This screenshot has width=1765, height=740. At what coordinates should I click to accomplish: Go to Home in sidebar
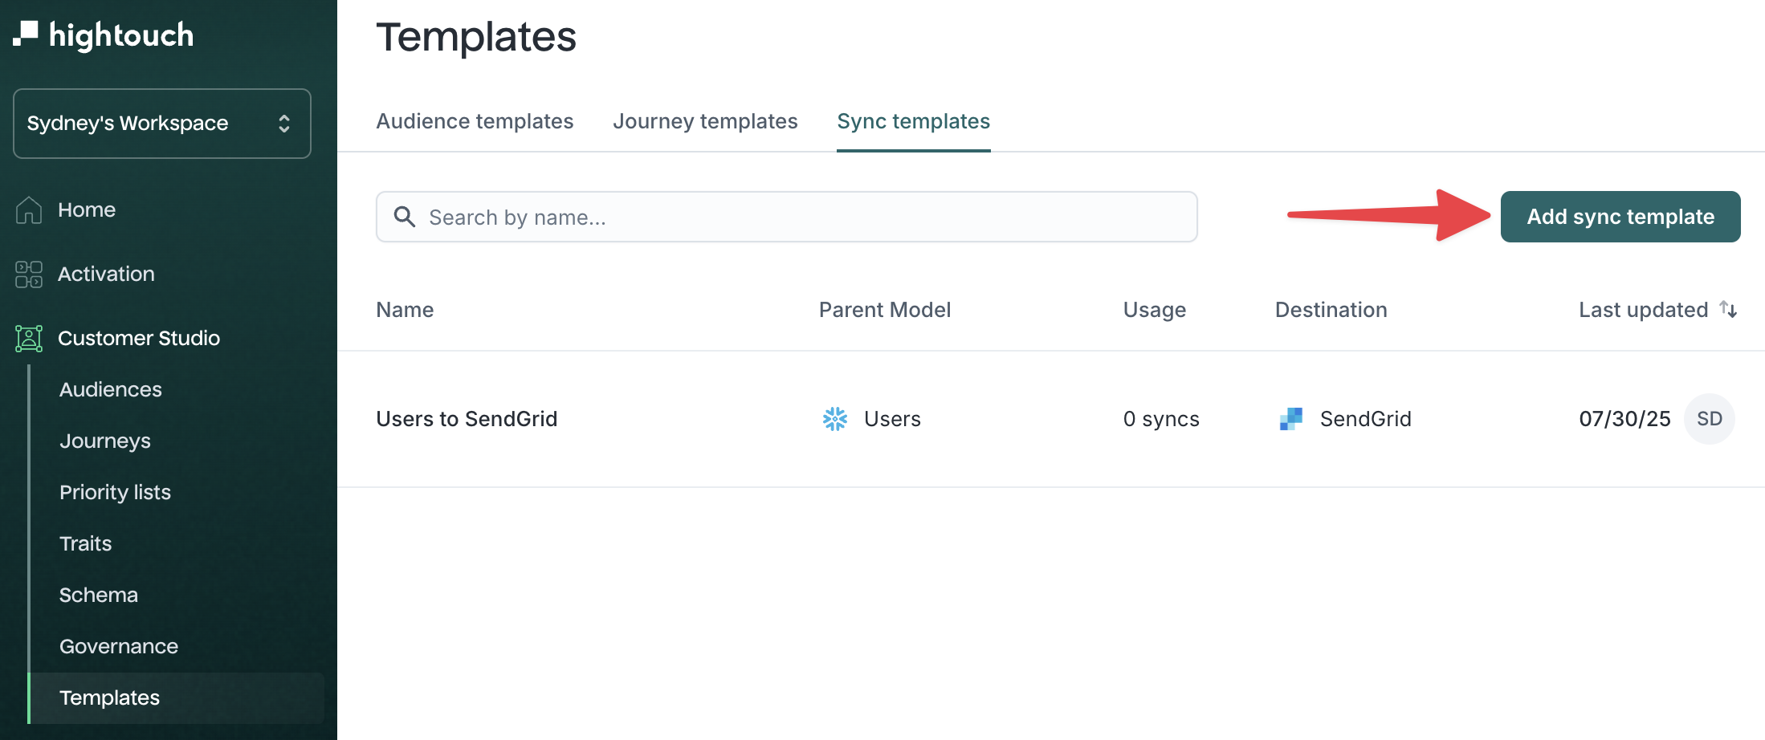(x=87, y=210)
